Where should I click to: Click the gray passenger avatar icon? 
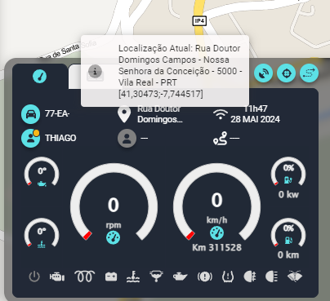point(127,138)
